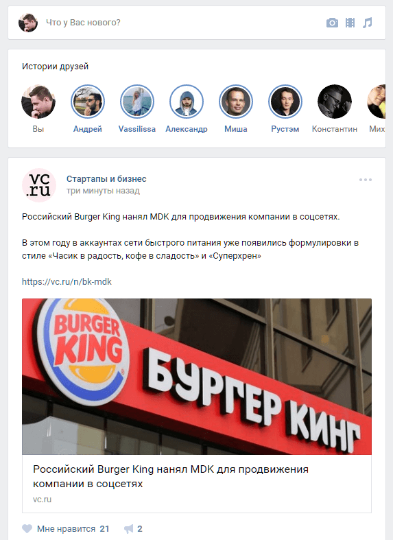The width and height of the screenshot is (393, 540).
Task: Click your profile avatar beside the post field
Action: 28,23
